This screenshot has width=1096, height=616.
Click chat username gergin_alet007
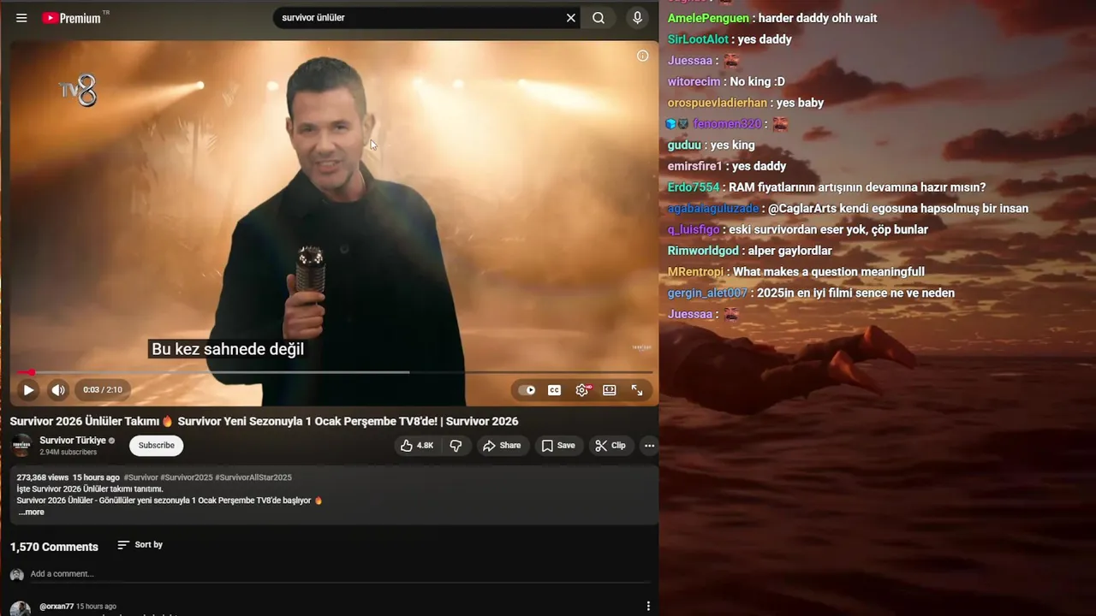coord(707,293)
